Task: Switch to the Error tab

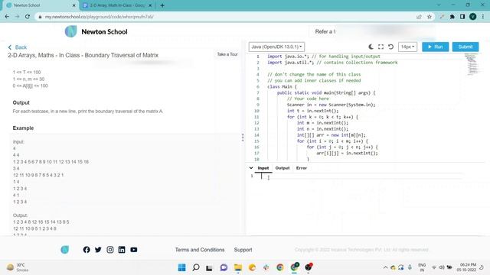Action: pos(302,168)
